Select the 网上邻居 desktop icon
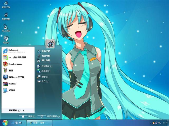The image size is (169, 126). point(6,28)
